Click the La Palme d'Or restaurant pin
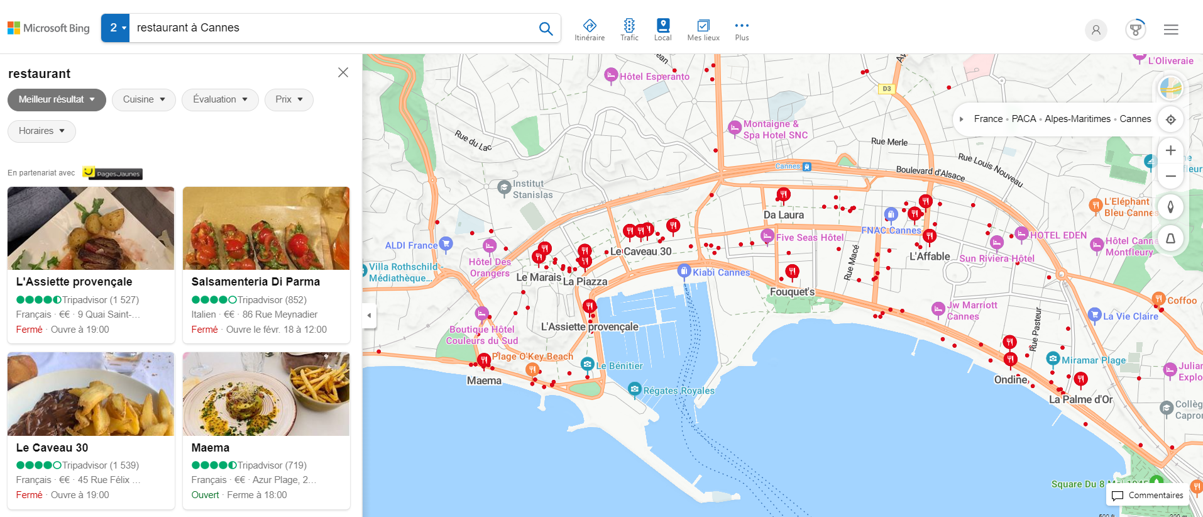Screen dimensions: 1203x517 point(1080,379)
